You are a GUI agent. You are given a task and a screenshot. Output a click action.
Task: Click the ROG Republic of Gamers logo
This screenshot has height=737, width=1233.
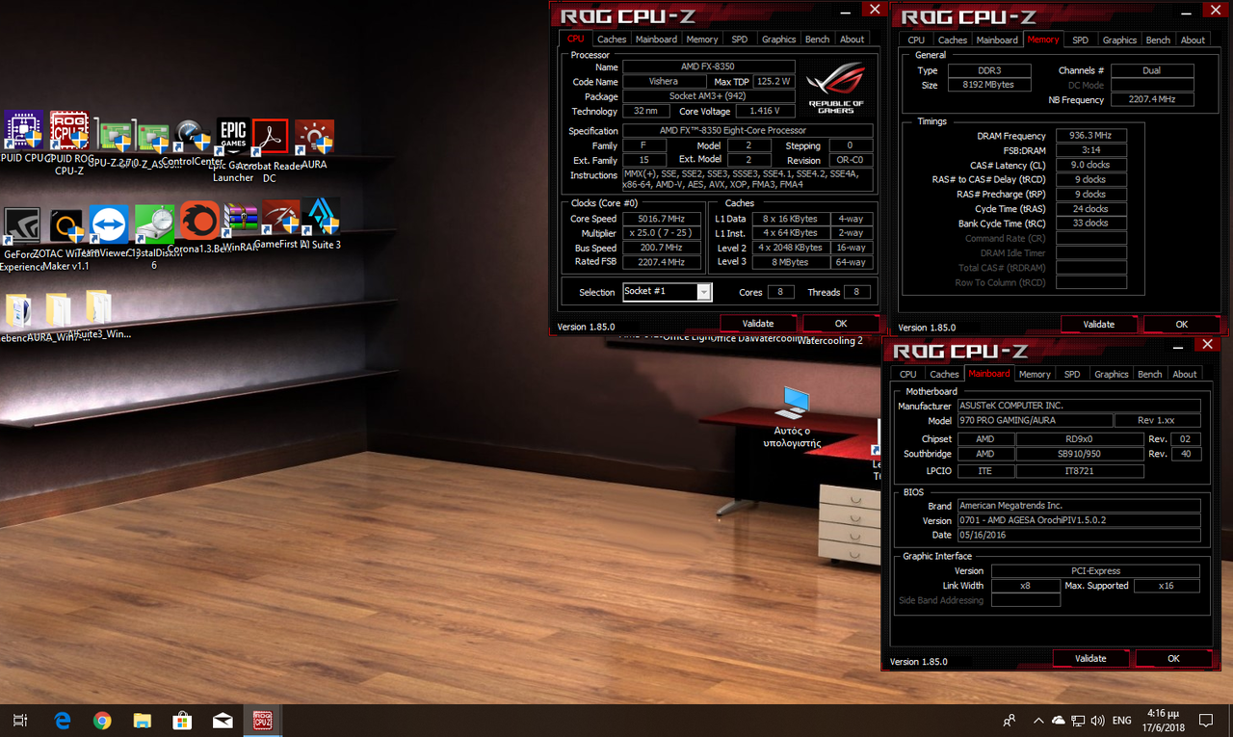point(836,88)
